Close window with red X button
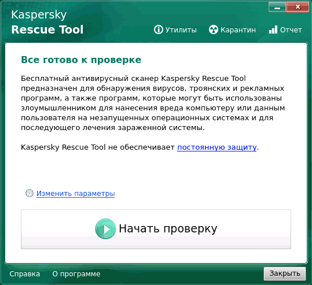 (298, 7)
